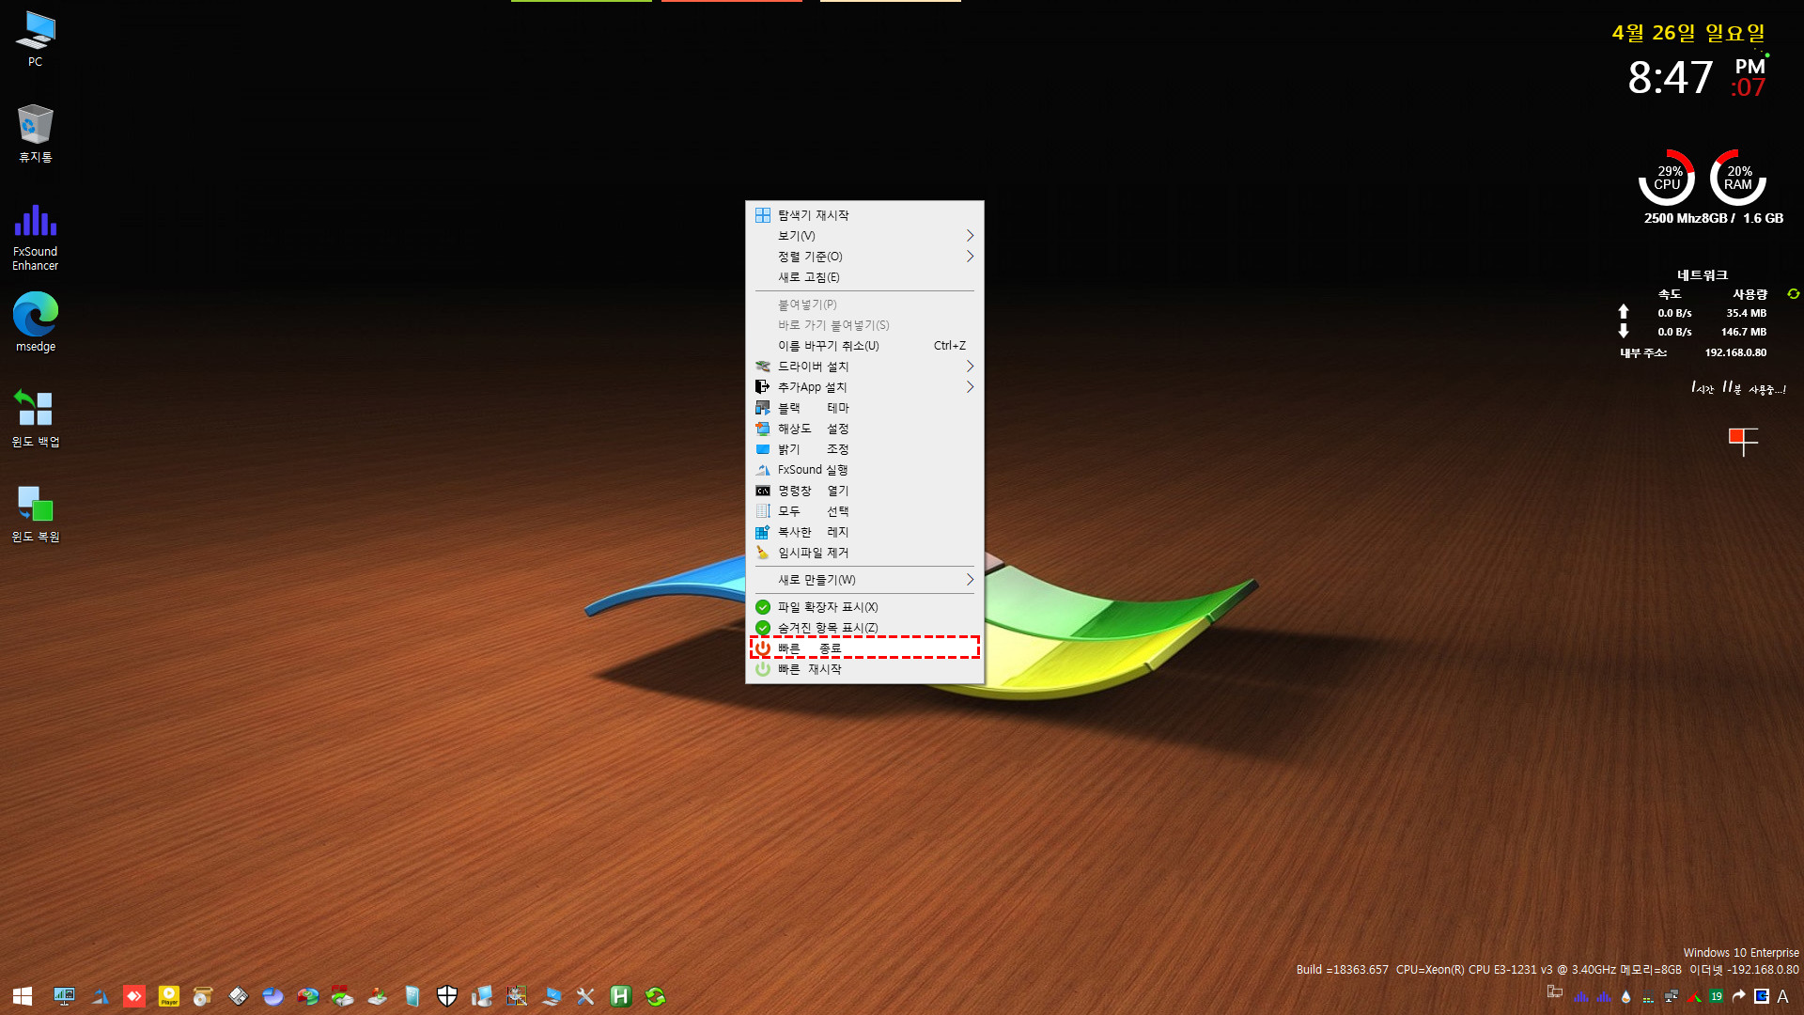This screenshot has height=1015, width=1804.
Task: Select the 윈도 복원 desktop icon
Action: 35,513
